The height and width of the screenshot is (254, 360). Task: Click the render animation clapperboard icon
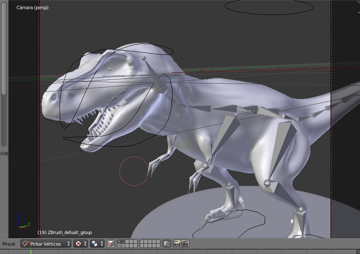[184, 244]
